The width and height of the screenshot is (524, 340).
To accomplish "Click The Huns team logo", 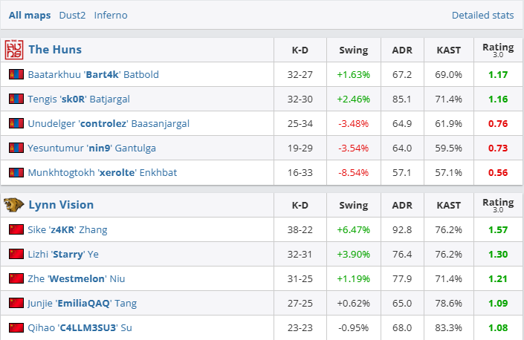I will pos(14,50).
